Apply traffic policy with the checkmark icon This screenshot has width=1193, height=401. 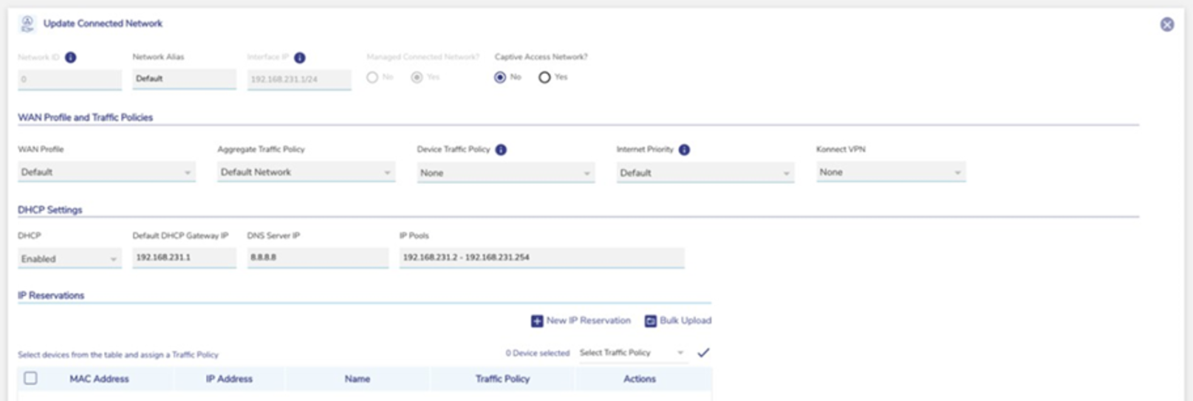pos(703,353)
